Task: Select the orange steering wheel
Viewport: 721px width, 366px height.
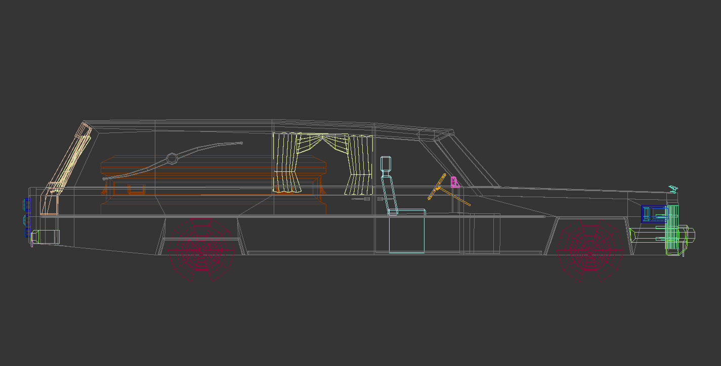Action: (437, 187)
